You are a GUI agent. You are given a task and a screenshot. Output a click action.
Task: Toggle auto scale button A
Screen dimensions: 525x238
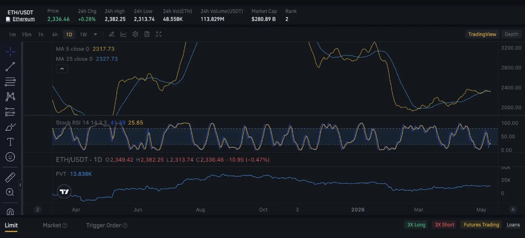[513, 209]
